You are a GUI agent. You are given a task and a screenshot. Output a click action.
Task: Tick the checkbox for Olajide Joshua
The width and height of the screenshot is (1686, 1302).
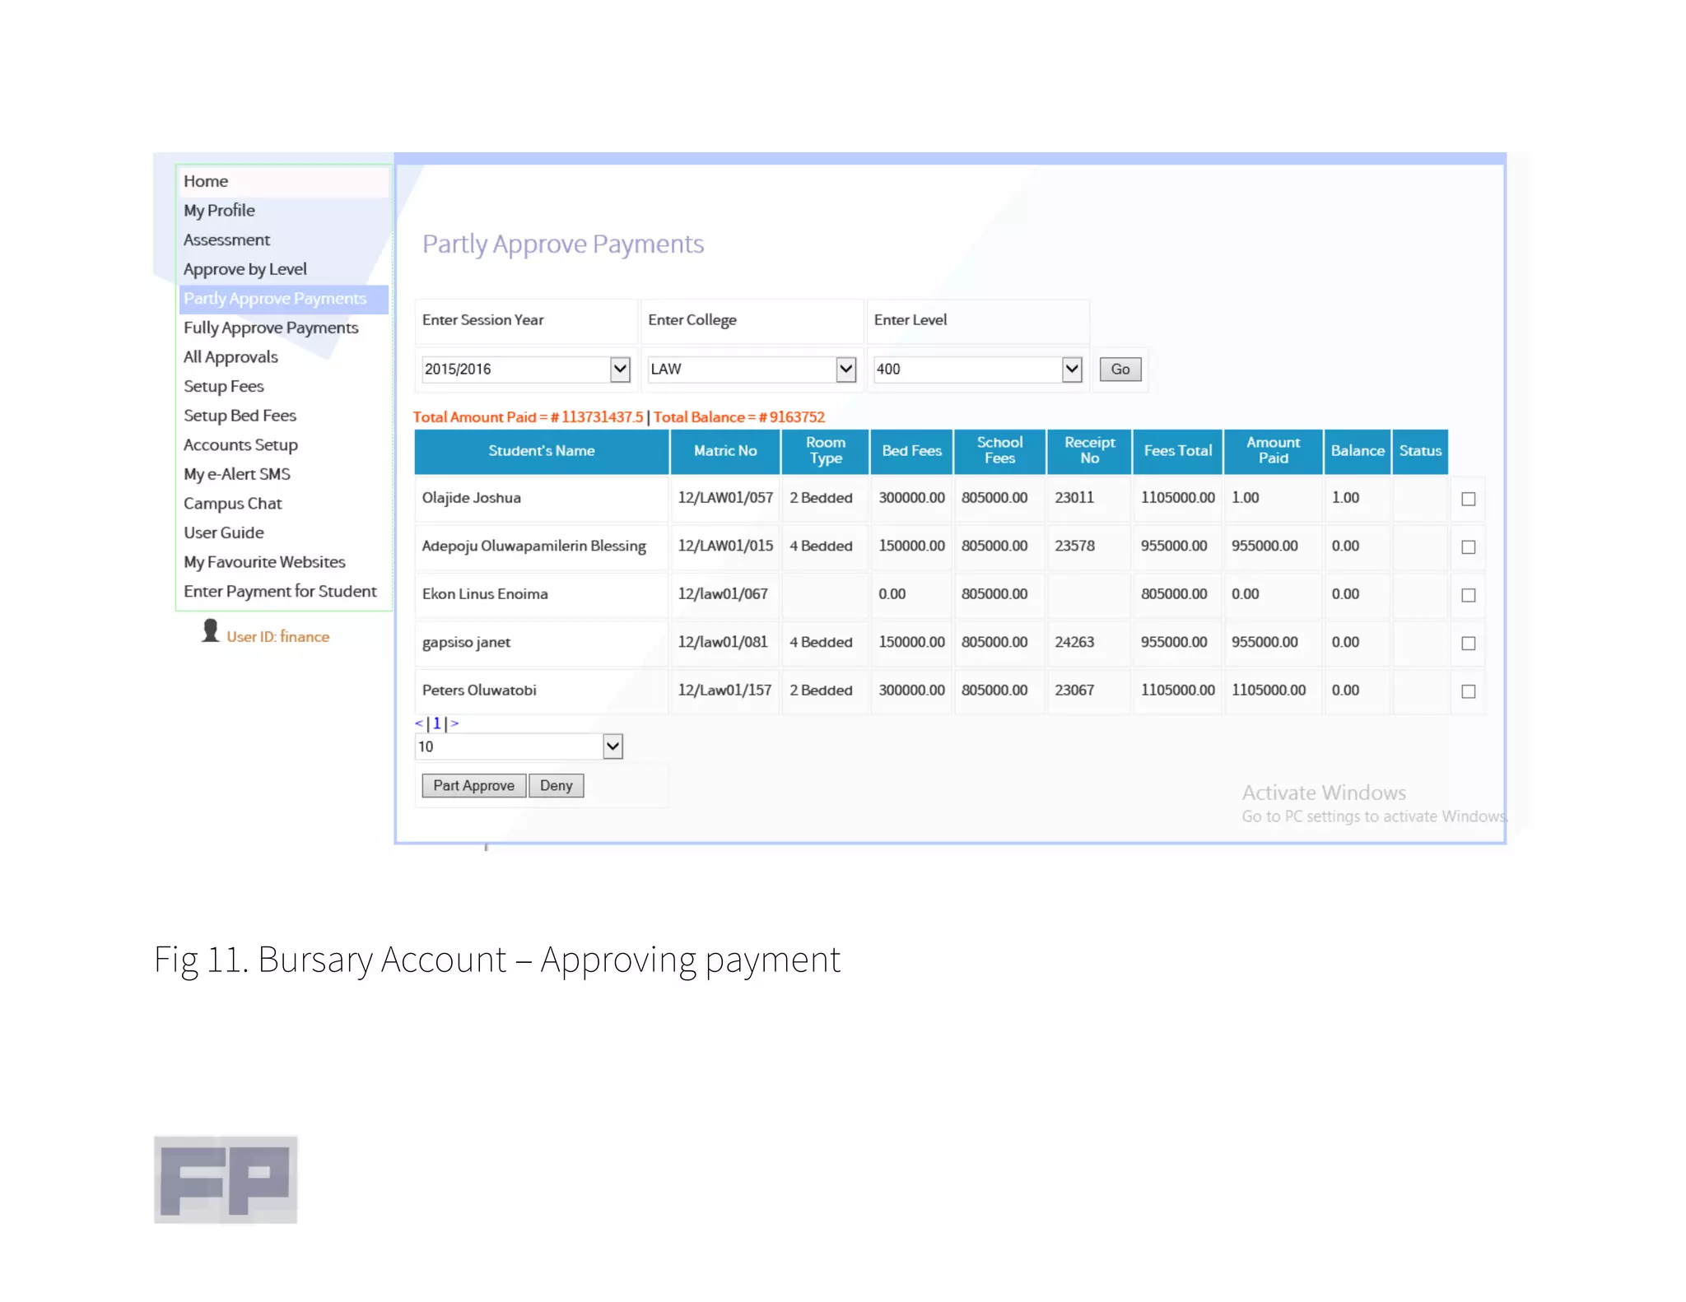click(x=1468, y=499)
